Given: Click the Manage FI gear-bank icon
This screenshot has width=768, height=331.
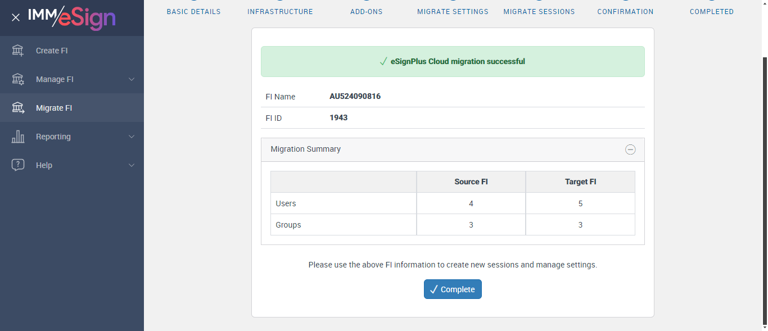Looking at the screenshot, I should (18, 79).
